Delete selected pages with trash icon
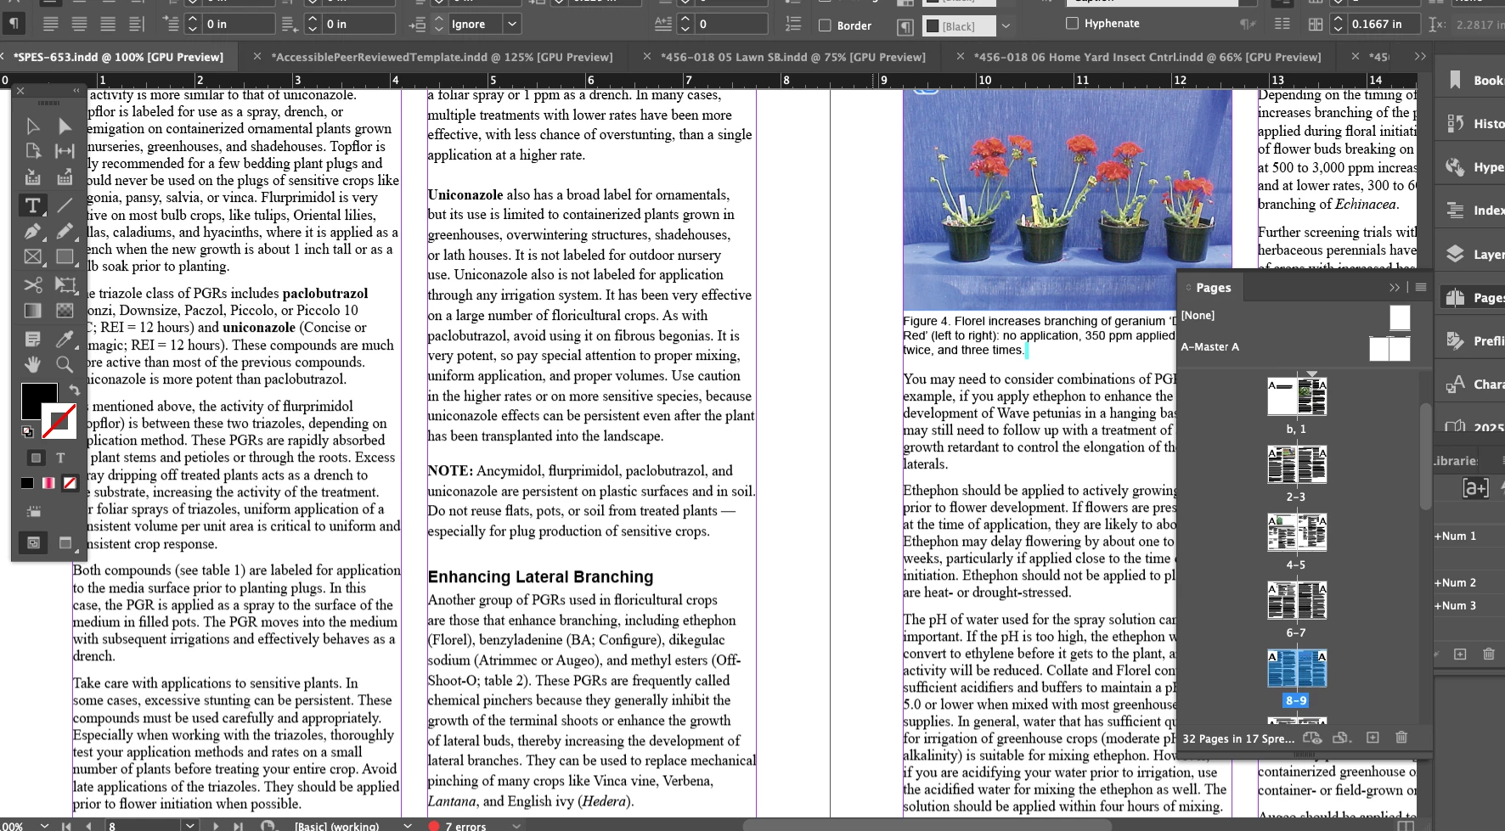Image resolution: width=1505 pixels, height=831 pixels. pyautogui.click(x=1401, y=738)
